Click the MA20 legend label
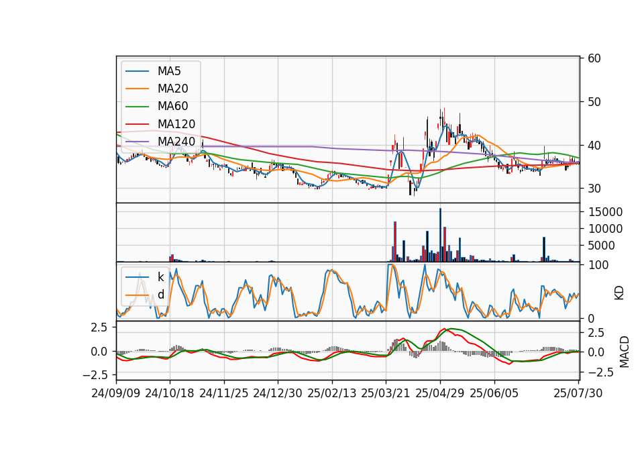The width and height of the screenshot is (644, 463). click(x=172, y=89)
